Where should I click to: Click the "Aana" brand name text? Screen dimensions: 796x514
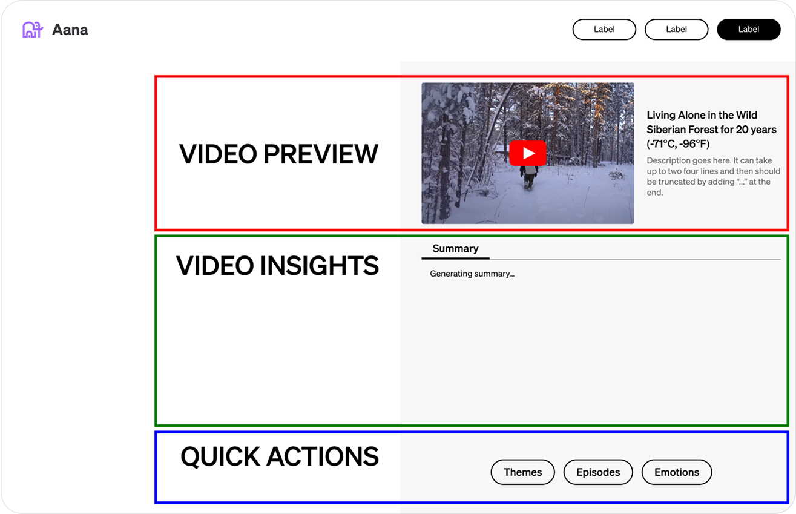click(70, 30)
